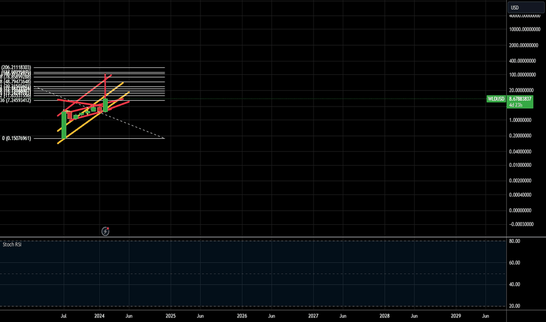Click the 0.04000000 price axis label
Image resolution: width=546 pixels, height=322 pixels.
[520, 152]
